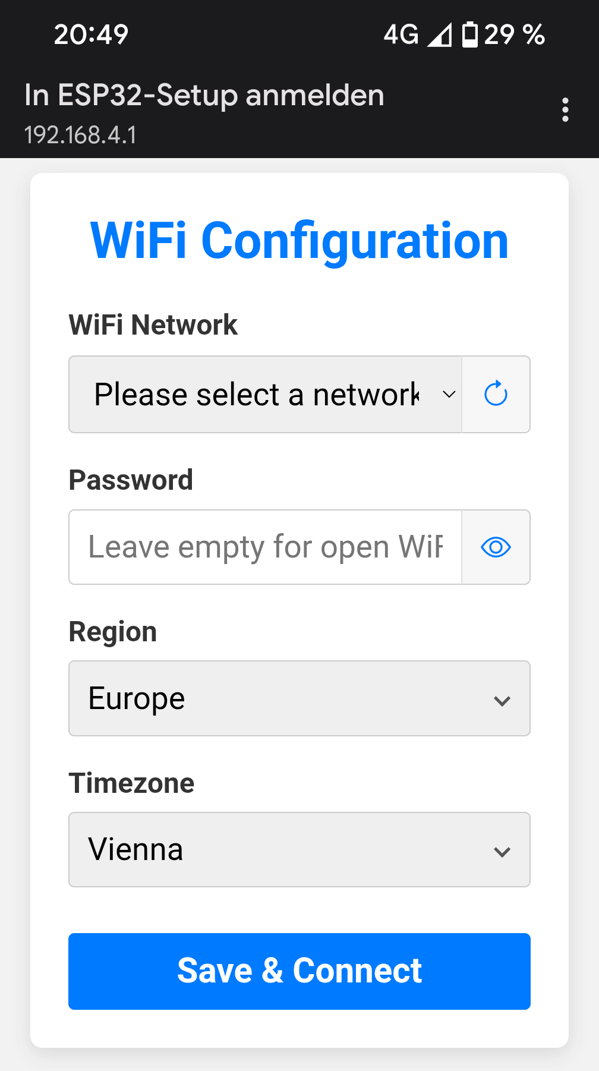The height and width of the screenshot is (1071, 599).
Task: Expand the Timezone dropdown showing Vienna
Action: click(x=299, y=849)
